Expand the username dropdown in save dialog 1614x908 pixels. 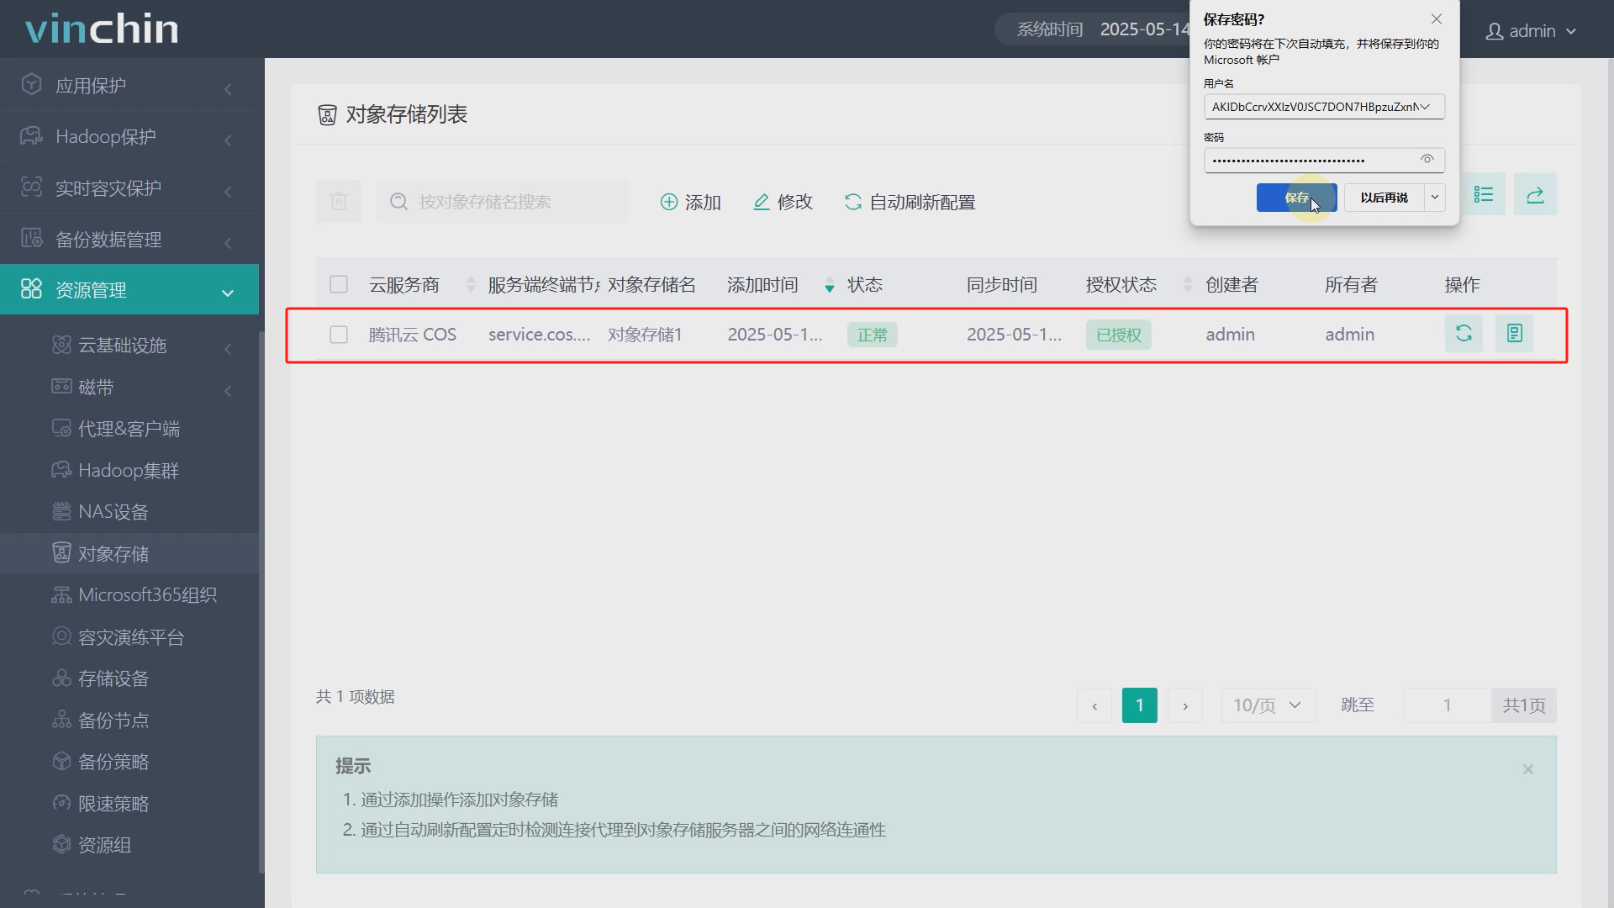click(x=1425, y=107)
